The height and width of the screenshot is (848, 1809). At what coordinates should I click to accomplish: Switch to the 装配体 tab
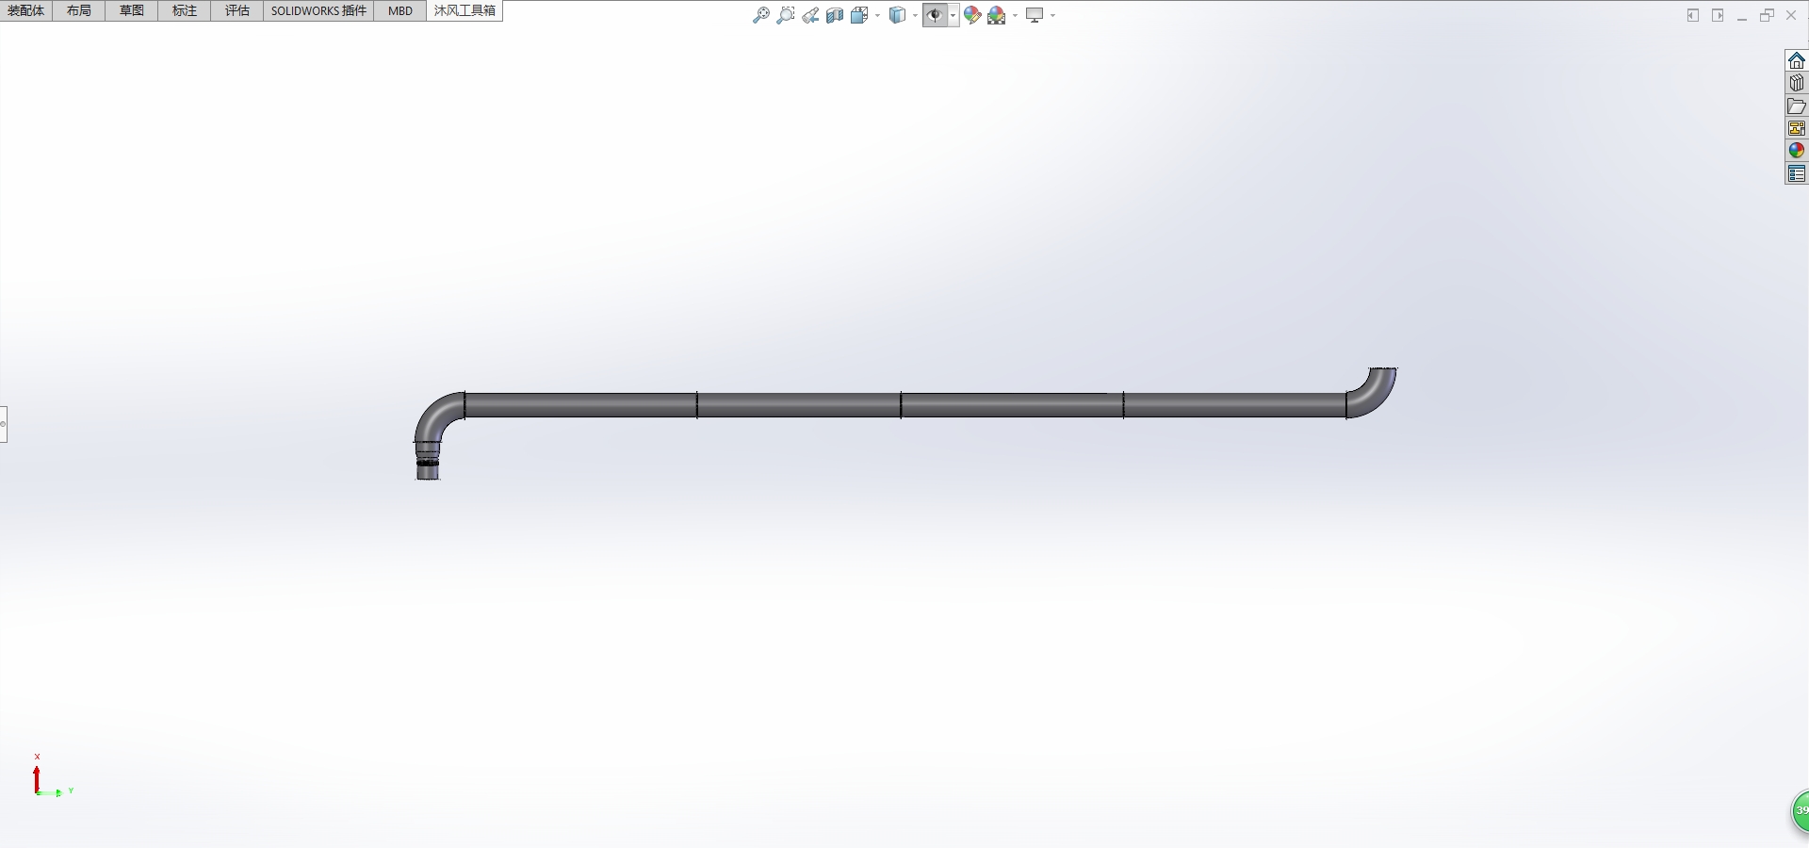click(x=26, y=10)
